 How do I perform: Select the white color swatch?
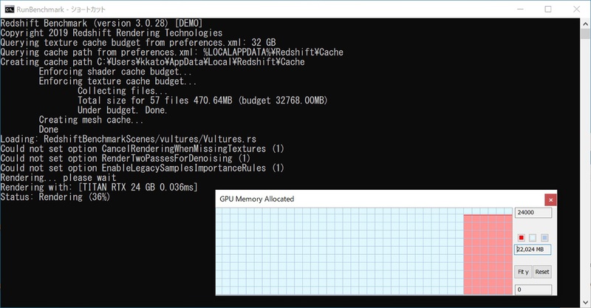tap(533, 238)
